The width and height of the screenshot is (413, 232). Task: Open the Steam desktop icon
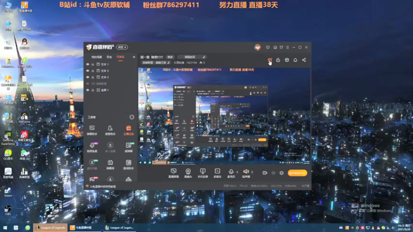[8, 192]
